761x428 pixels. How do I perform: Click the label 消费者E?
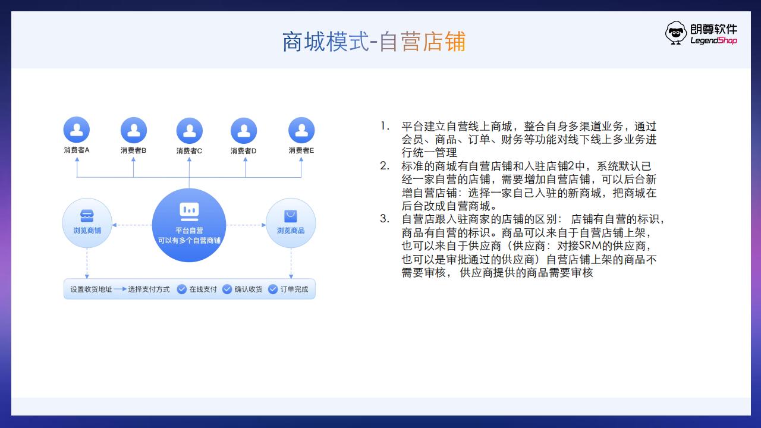pyautogui.click(x=301, y=150)
